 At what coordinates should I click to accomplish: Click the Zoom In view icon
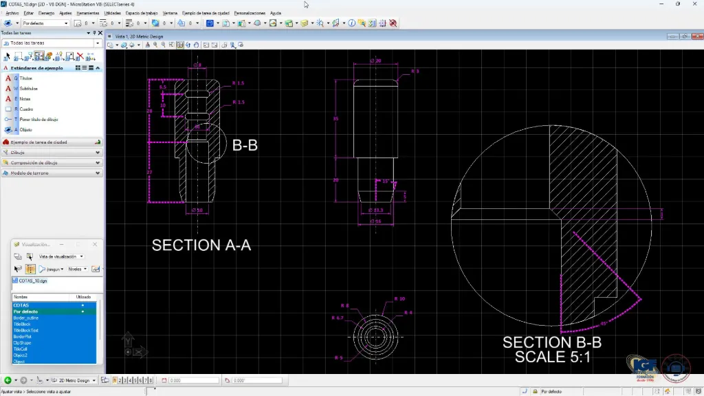pos(155,45)
